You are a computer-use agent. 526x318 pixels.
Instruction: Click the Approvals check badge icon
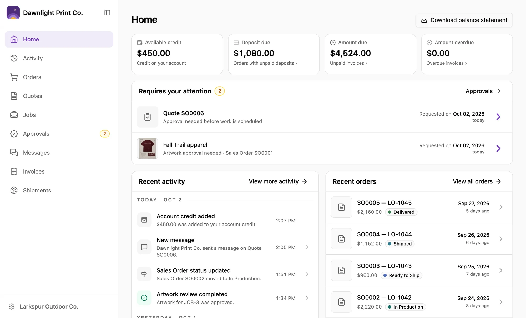pos(14,134)
